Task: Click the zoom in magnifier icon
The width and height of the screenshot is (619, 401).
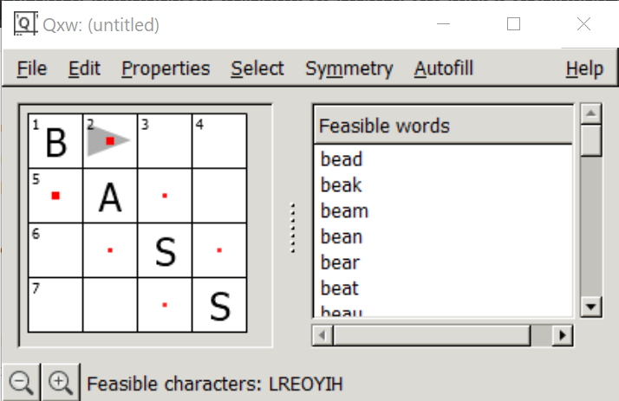Action: 61,383
